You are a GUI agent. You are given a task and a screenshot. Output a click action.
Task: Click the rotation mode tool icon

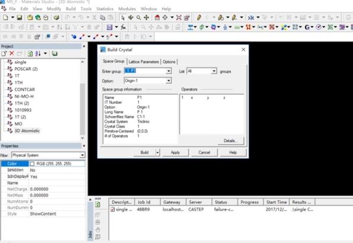click(x=131, y=18)
